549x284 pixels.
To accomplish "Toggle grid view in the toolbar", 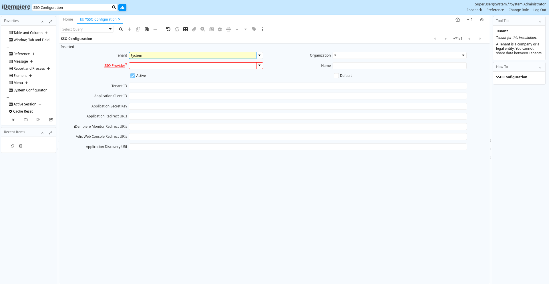I will tap(186, 29).
